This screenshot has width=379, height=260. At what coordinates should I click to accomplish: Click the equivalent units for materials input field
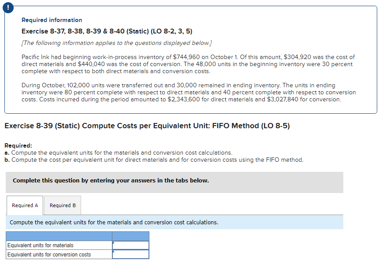pyautogui.click(x=130, y=245)
